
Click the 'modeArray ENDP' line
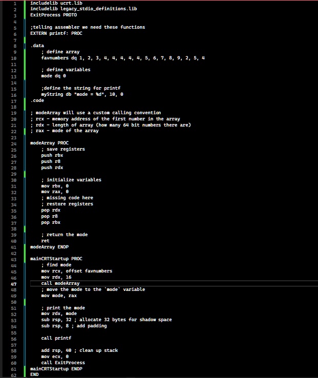click(x=50, y=247)
